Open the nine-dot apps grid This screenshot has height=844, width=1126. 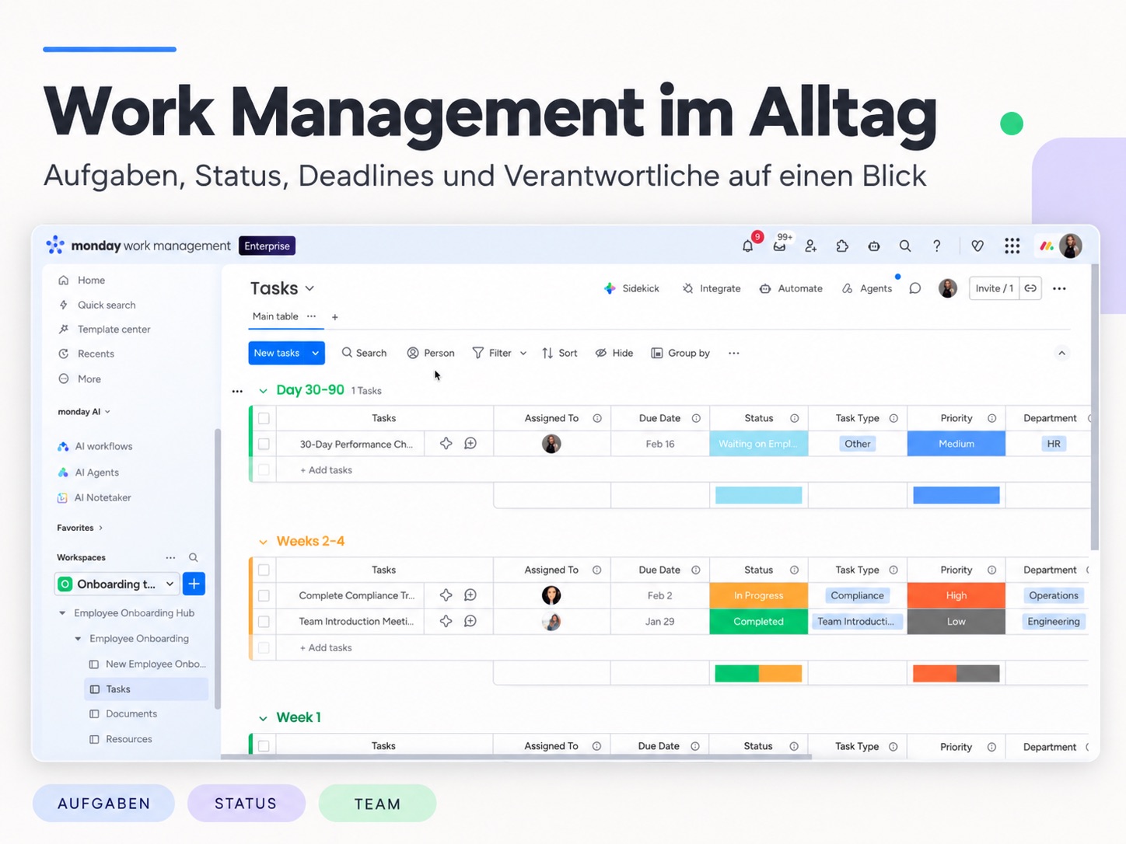click(1012, 246)
